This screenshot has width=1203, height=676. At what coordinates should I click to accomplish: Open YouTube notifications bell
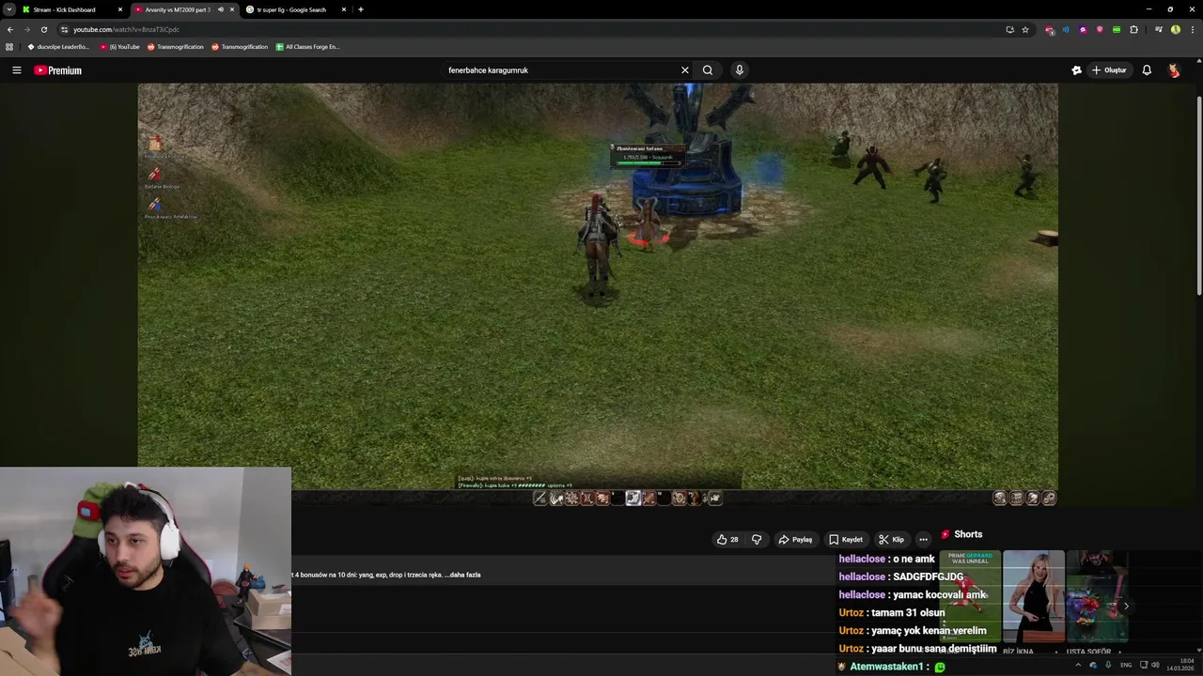tap(1147, 70)
